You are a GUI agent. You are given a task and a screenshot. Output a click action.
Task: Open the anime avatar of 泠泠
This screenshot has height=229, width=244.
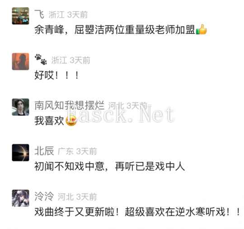coord(20,198)
